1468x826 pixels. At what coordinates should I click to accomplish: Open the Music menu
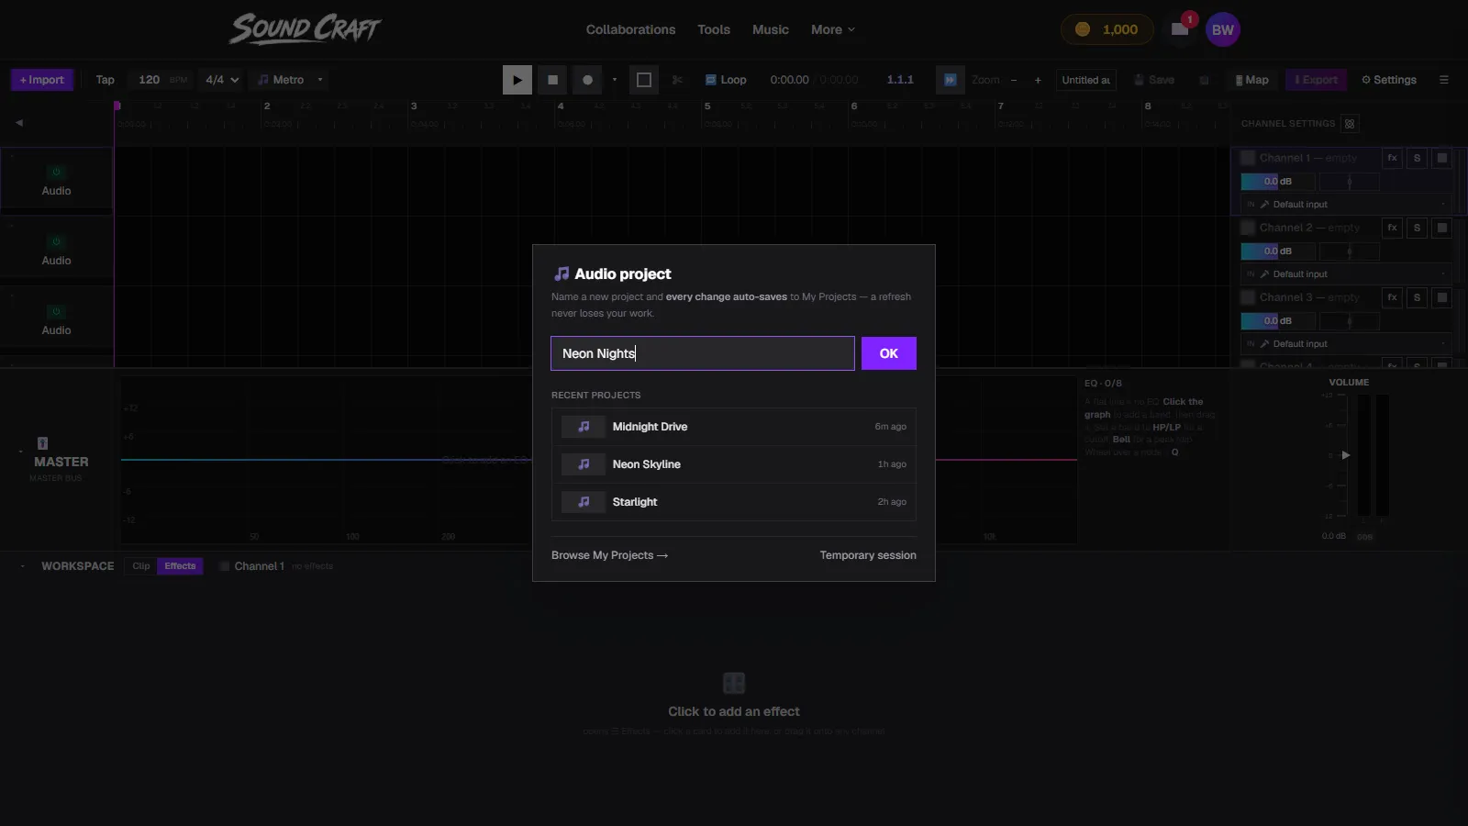(771, 29)
